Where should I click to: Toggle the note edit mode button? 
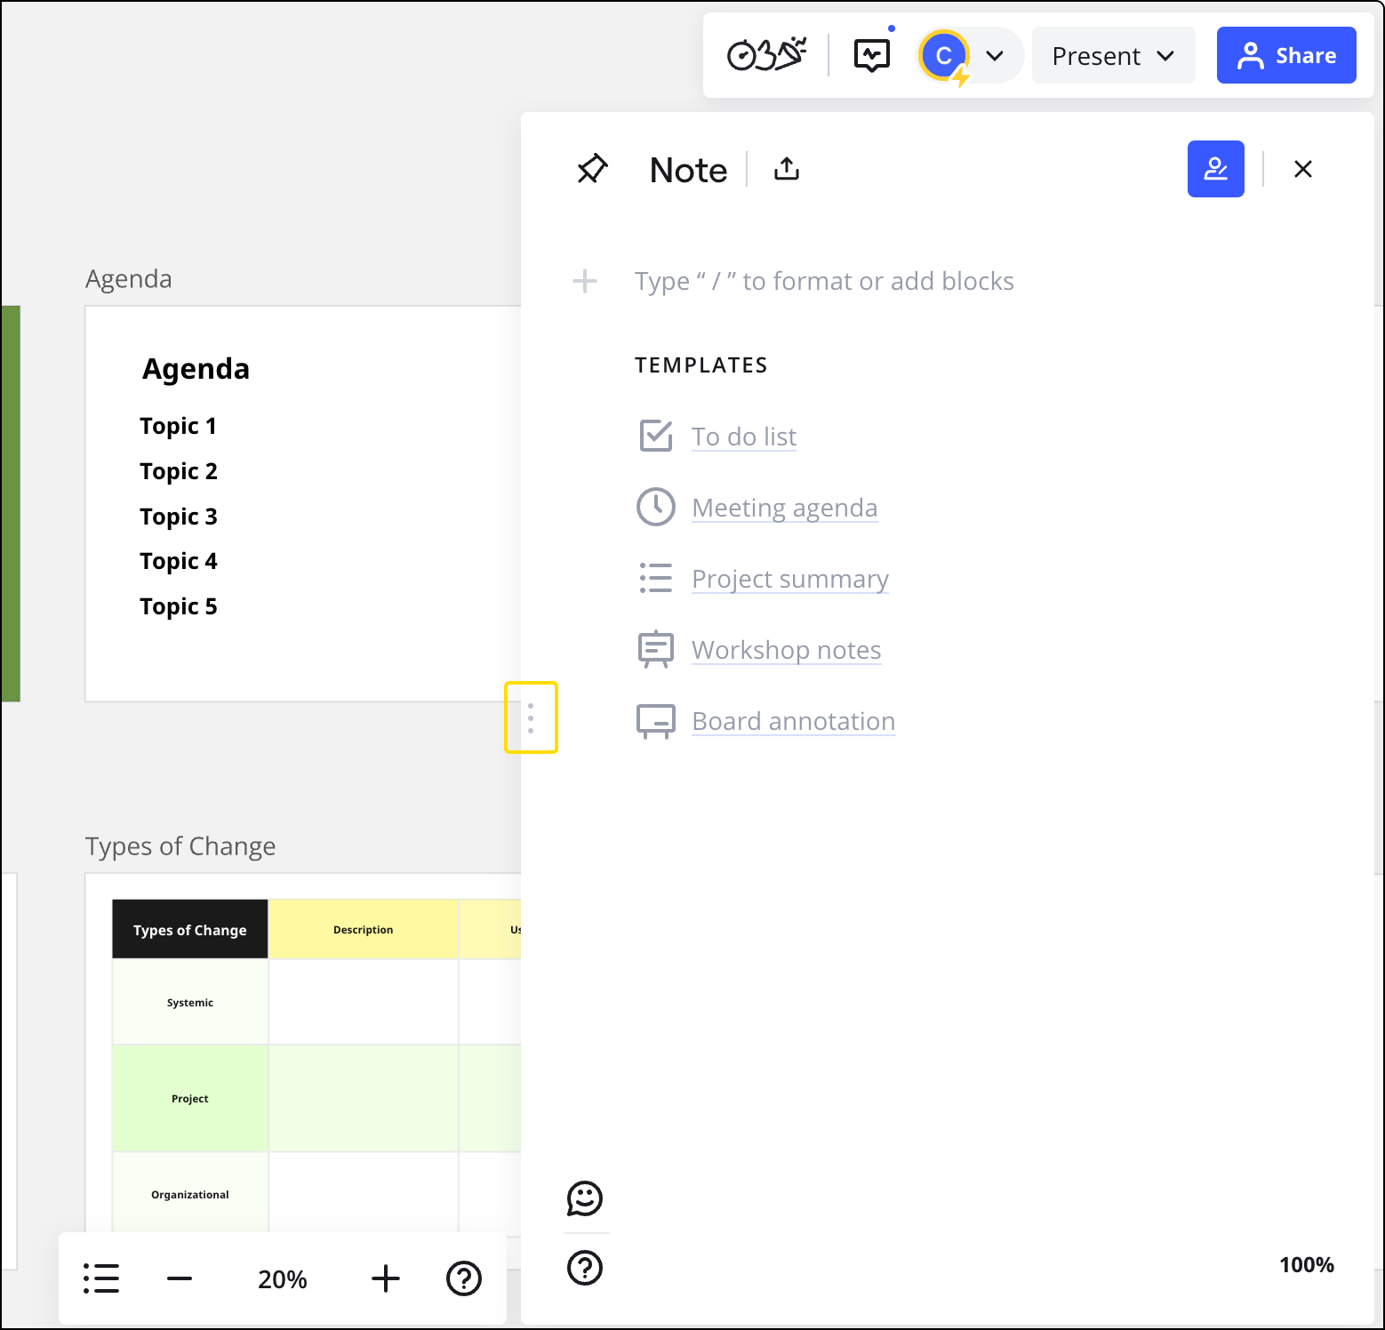tap(1215, 169)
